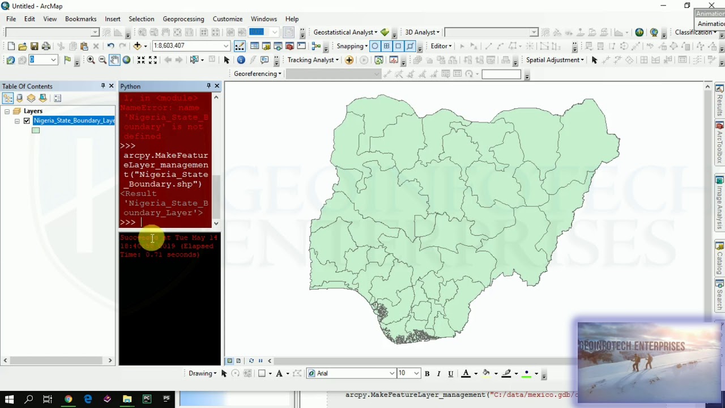Open the Arial font name dropdown

coord(391,373)
